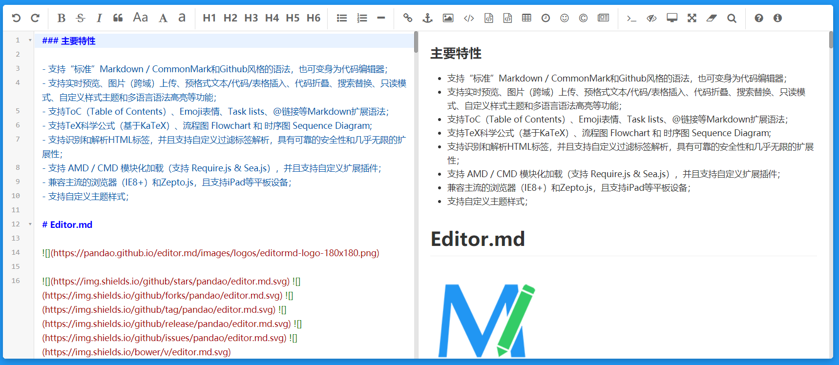Insert preformatted text block
This screenshot has height=365, width=839.
(488, 18)
